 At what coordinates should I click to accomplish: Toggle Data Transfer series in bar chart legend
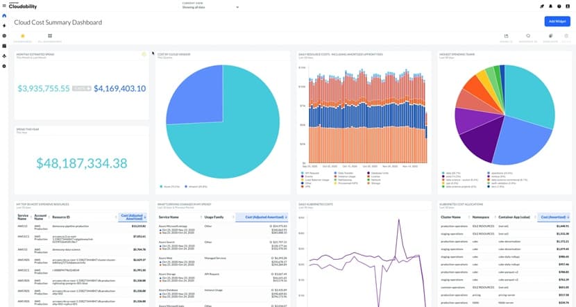tap(344, 173)
